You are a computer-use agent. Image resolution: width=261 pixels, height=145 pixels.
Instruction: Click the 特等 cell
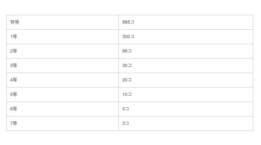15,22
